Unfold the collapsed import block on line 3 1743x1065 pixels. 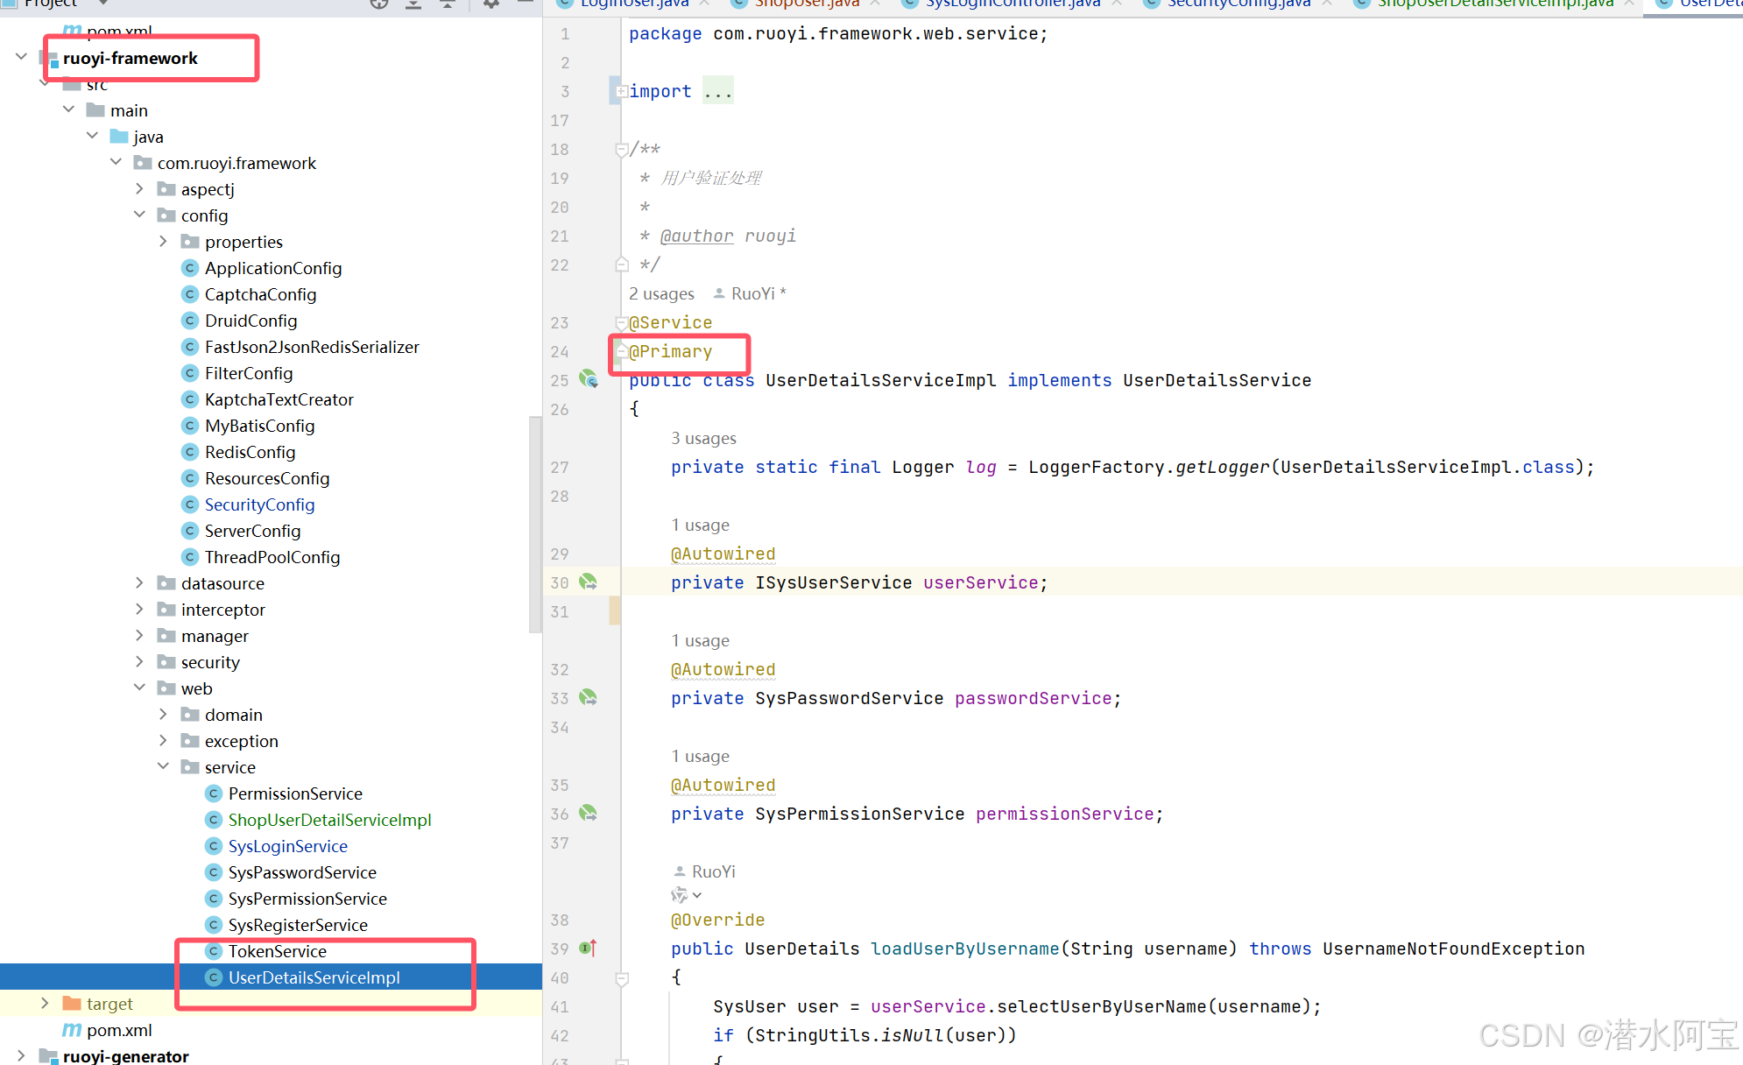621,91
